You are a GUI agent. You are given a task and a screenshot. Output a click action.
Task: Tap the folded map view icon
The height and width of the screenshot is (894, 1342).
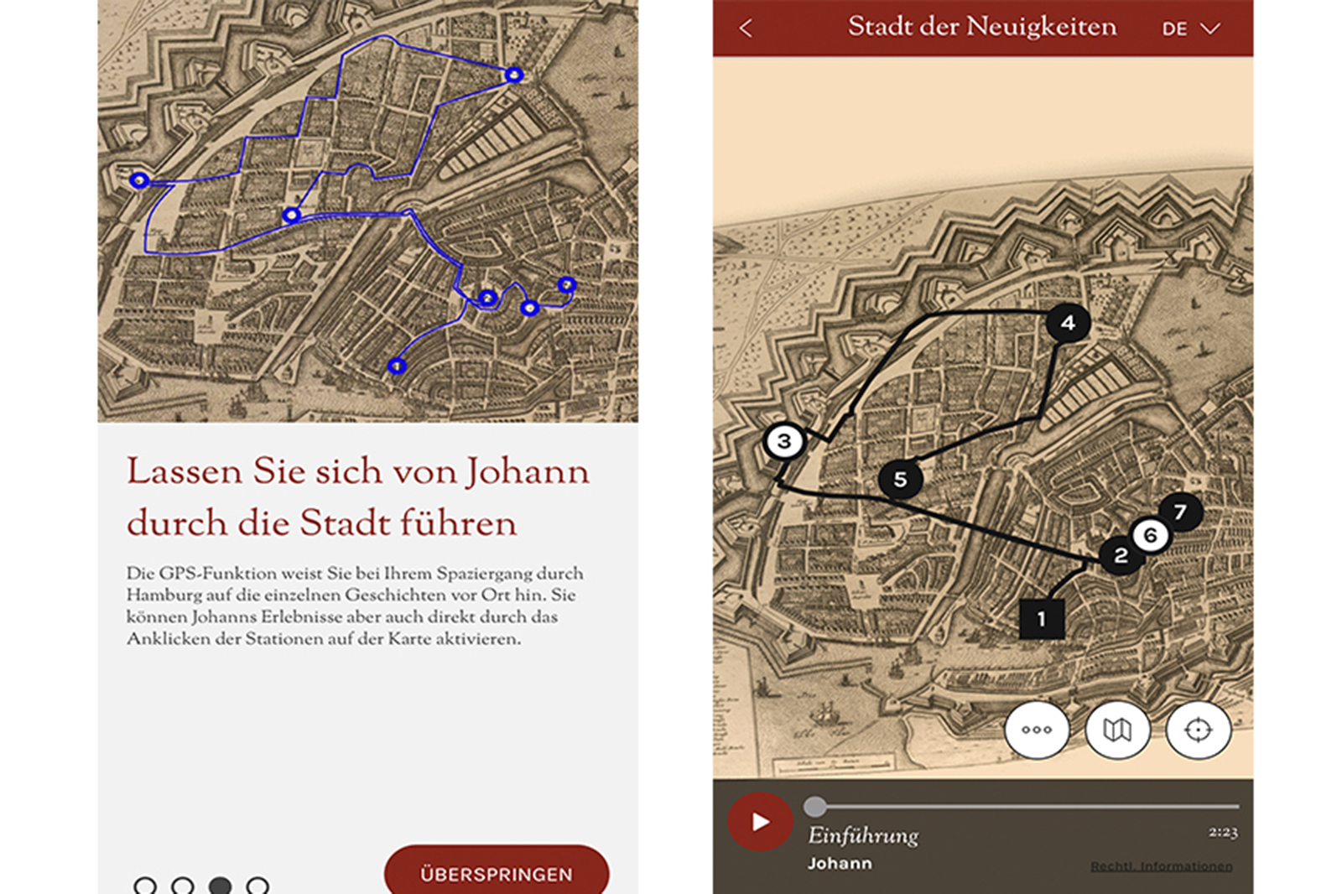coord(1117,730)
